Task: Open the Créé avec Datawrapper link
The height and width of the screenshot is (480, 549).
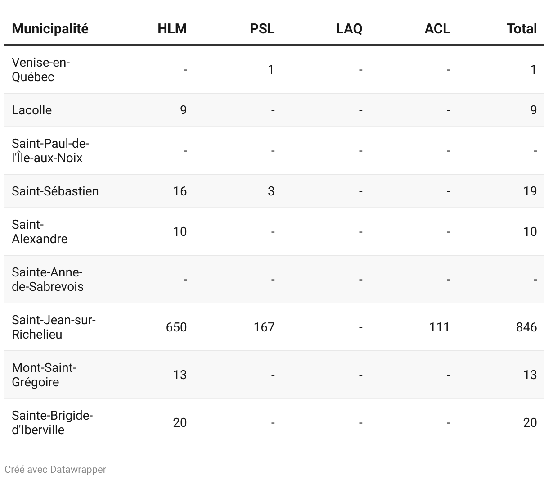Action: 55,469
